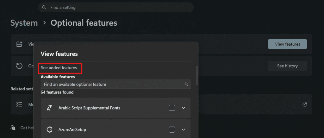Open See history
The height and width of the screenshot is (138, 324).
click(x=287, y=66)
